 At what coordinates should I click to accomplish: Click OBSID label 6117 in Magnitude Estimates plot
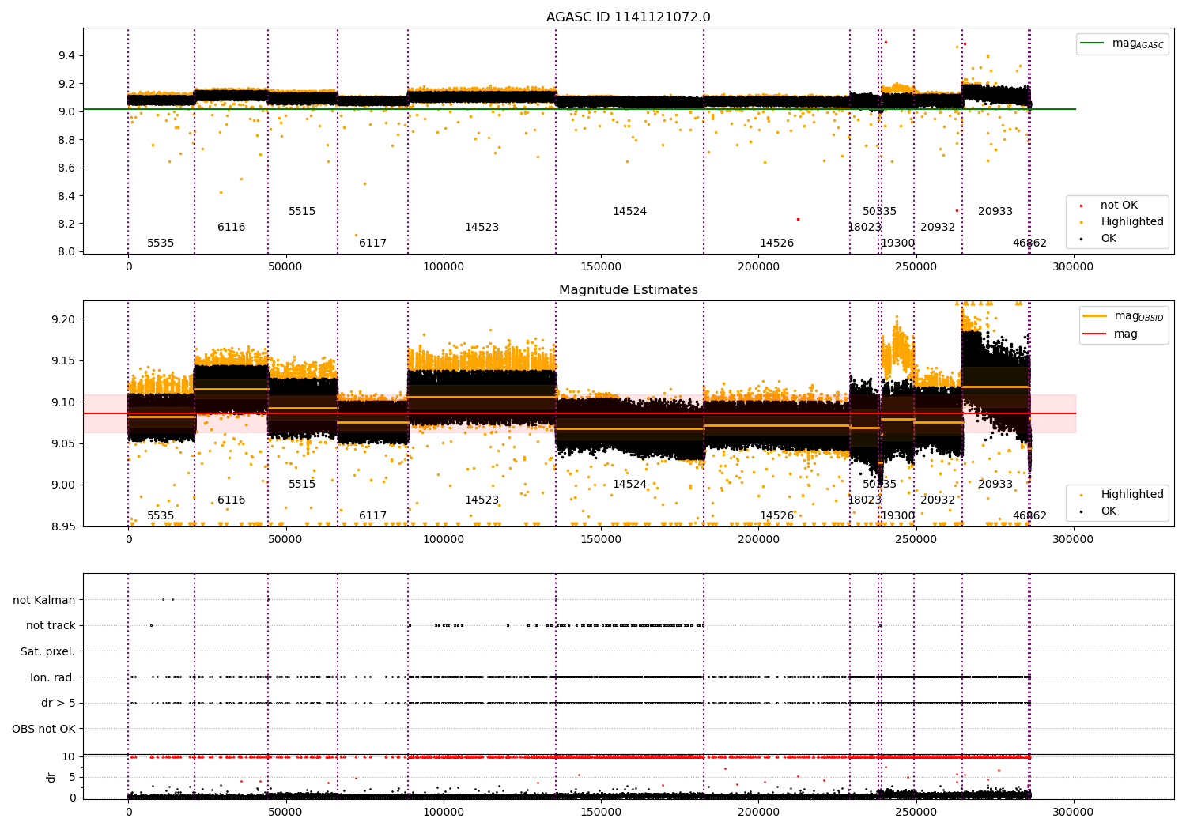click(x=373, y=516)
